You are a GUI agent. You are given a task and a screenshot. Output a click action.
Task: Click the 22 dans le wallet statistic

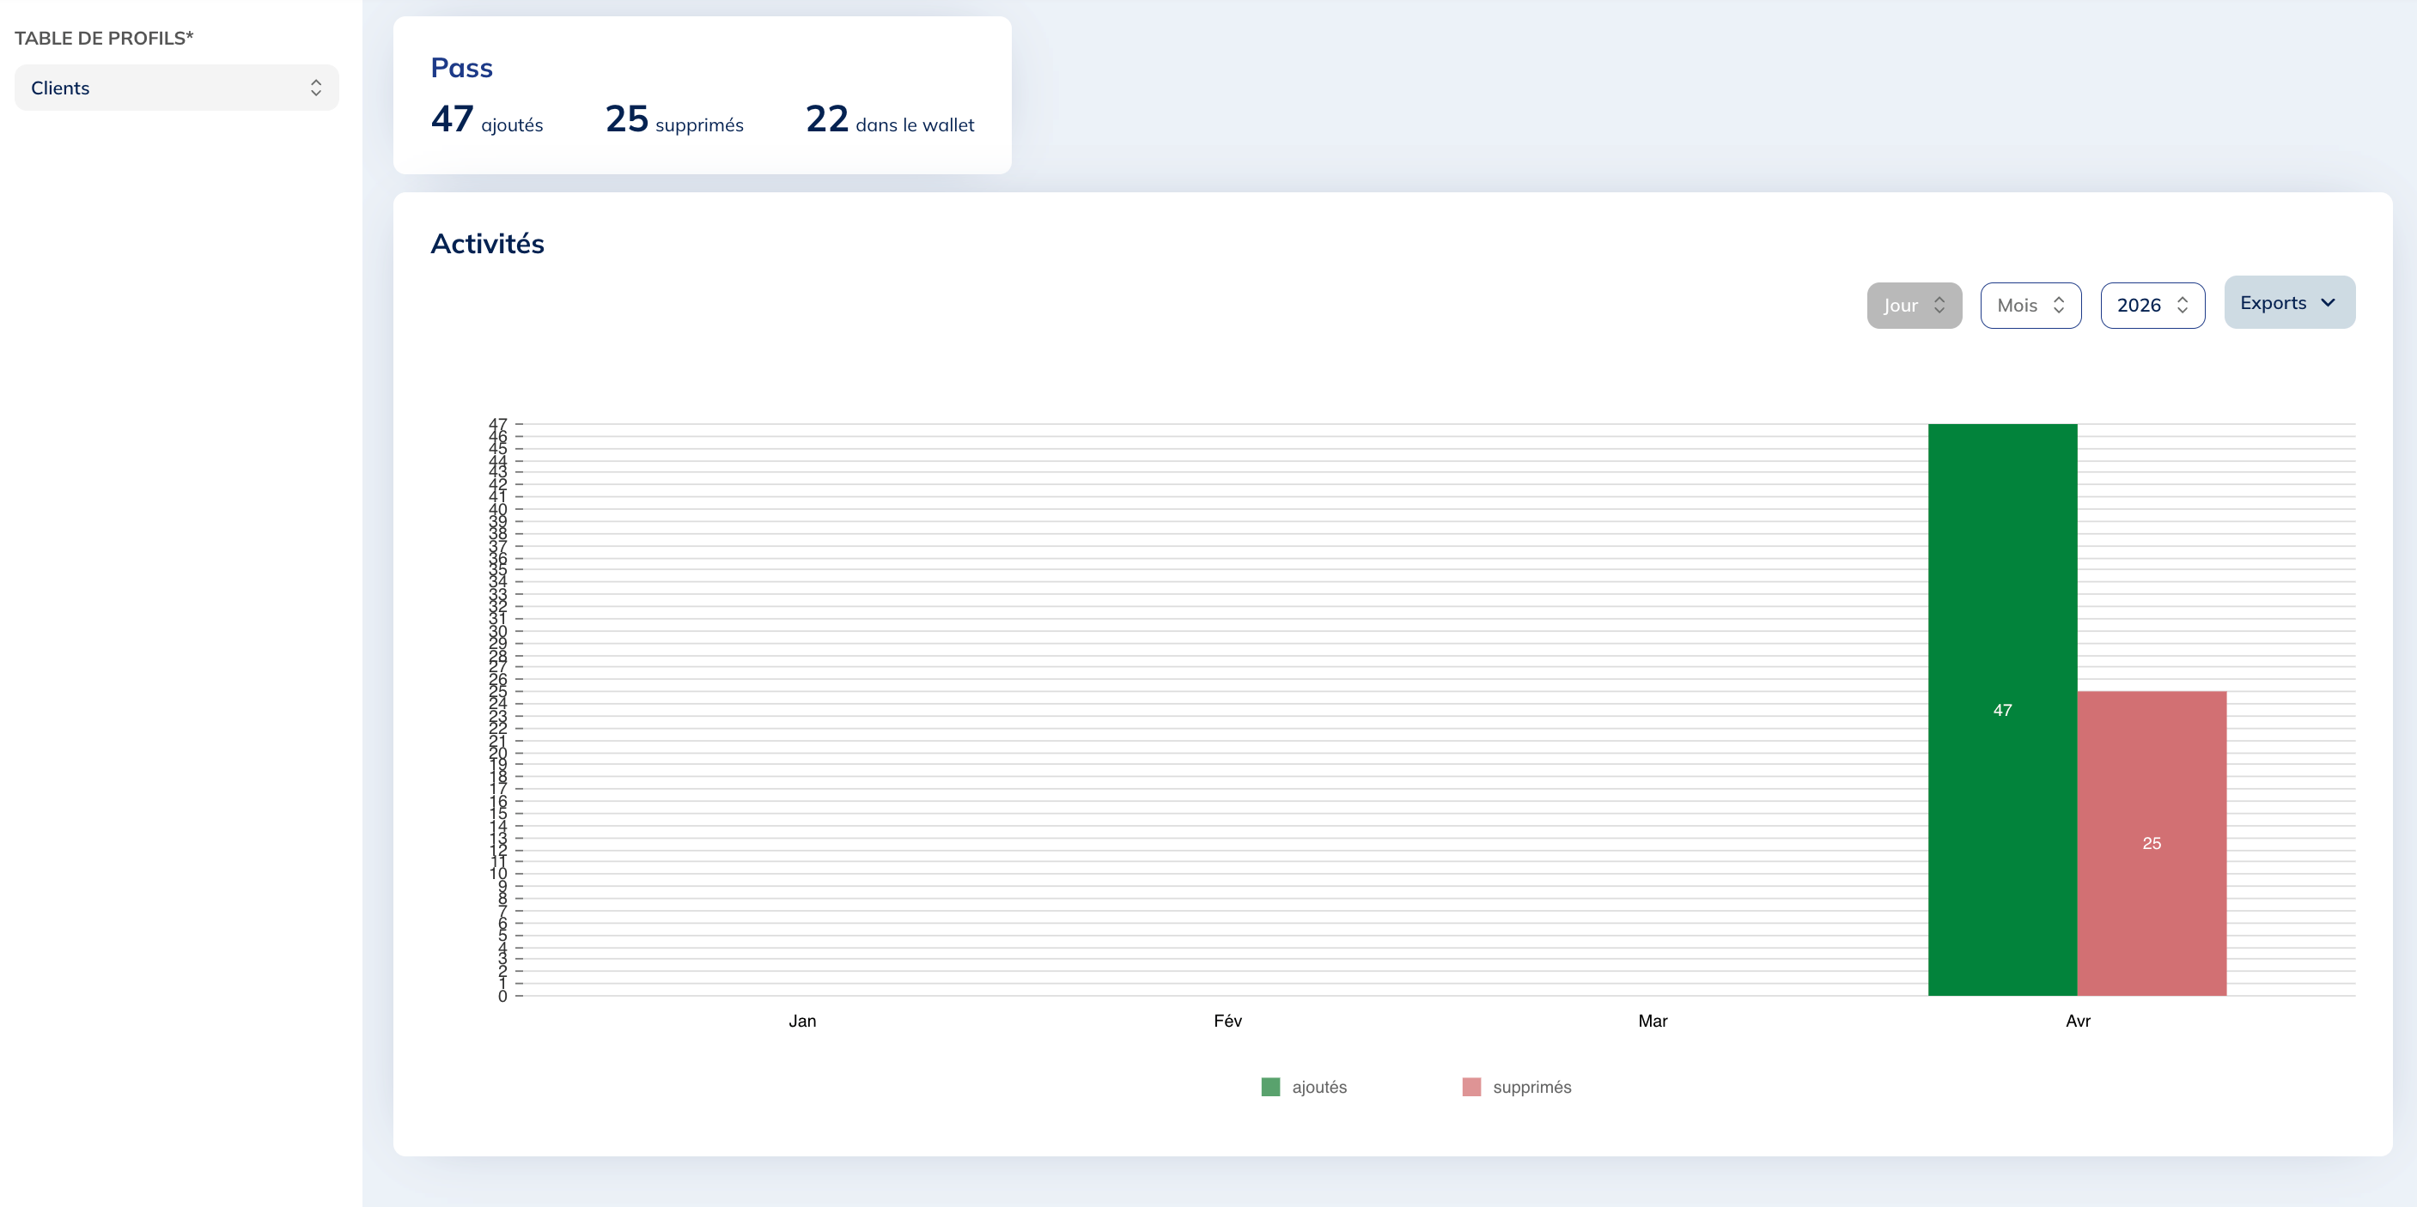(891, 119)
